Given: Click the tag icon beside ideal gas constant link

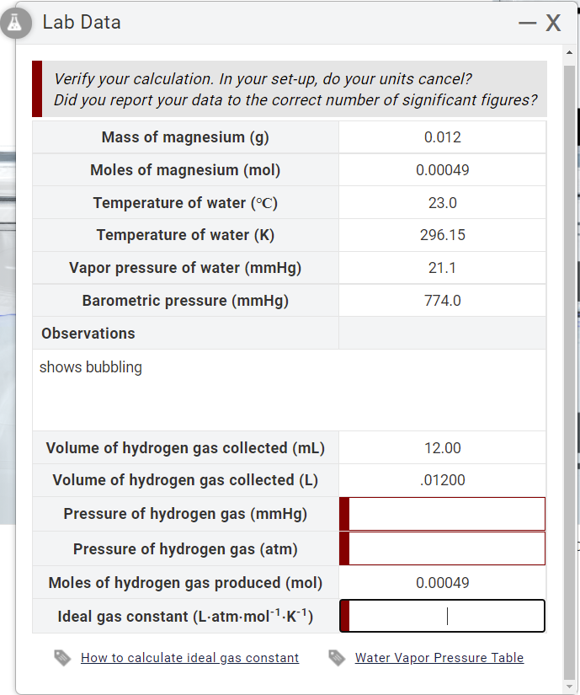Looking at the screenshot, I should tap(61, 657).
